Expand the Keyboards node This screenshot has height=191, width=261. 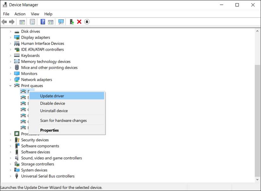[10, 55]
